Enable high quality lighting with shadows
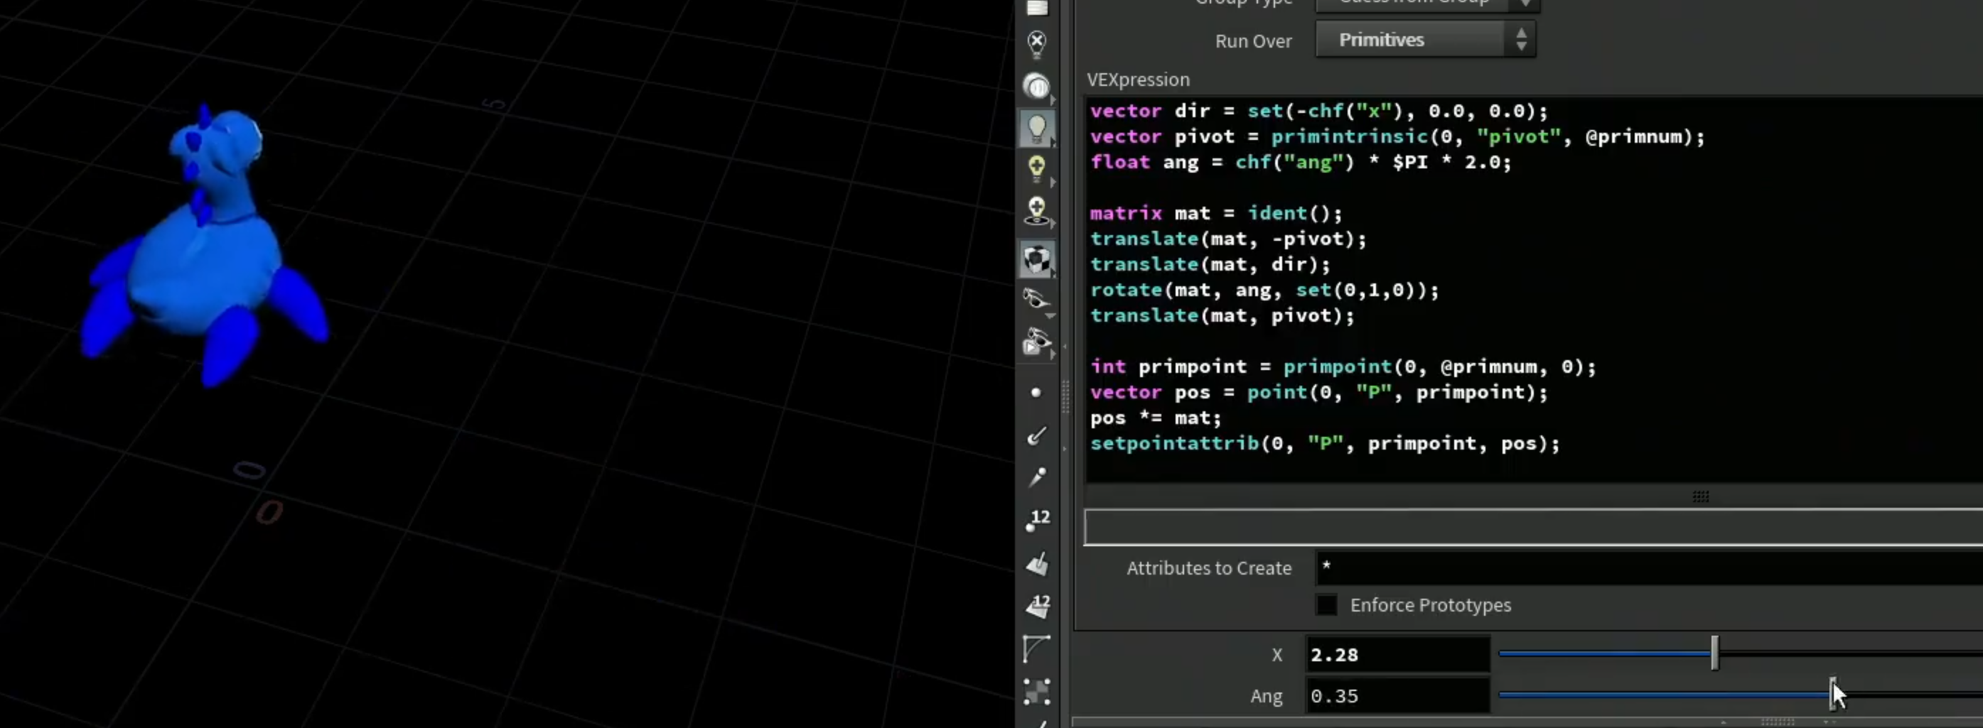Screen dimensions: 1983x728 point(1037,211)
